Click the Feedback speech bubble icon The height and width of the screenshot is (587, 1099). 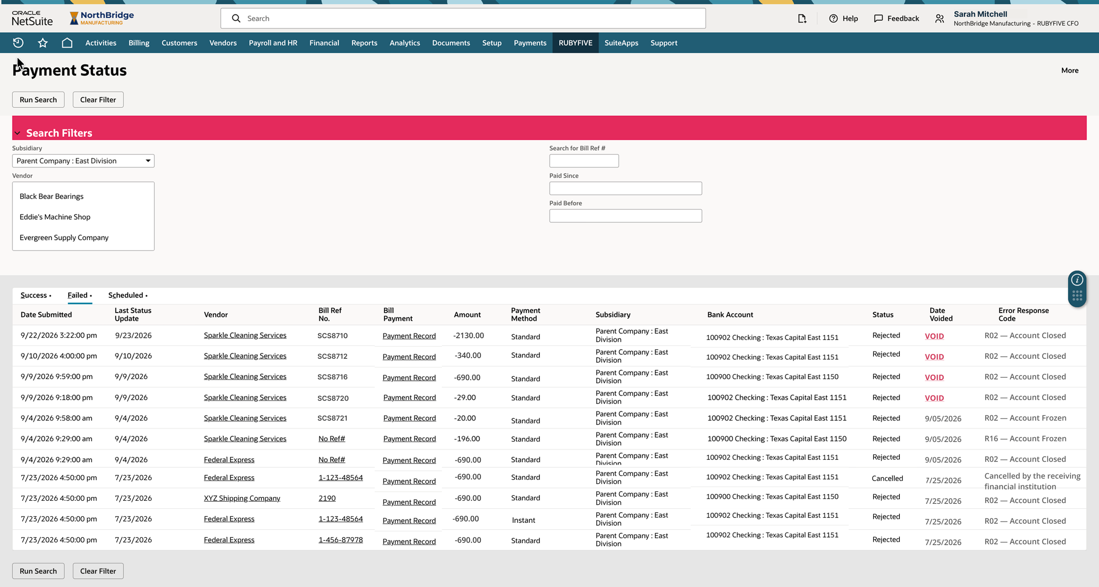click(878, 18)
